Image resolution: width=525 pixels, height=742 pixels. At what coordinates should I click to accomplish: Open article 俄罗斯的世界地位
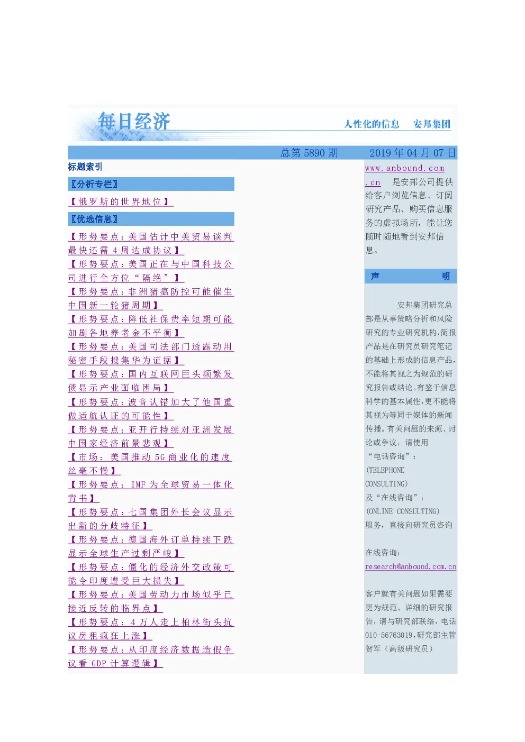click(x=121, y=201)
